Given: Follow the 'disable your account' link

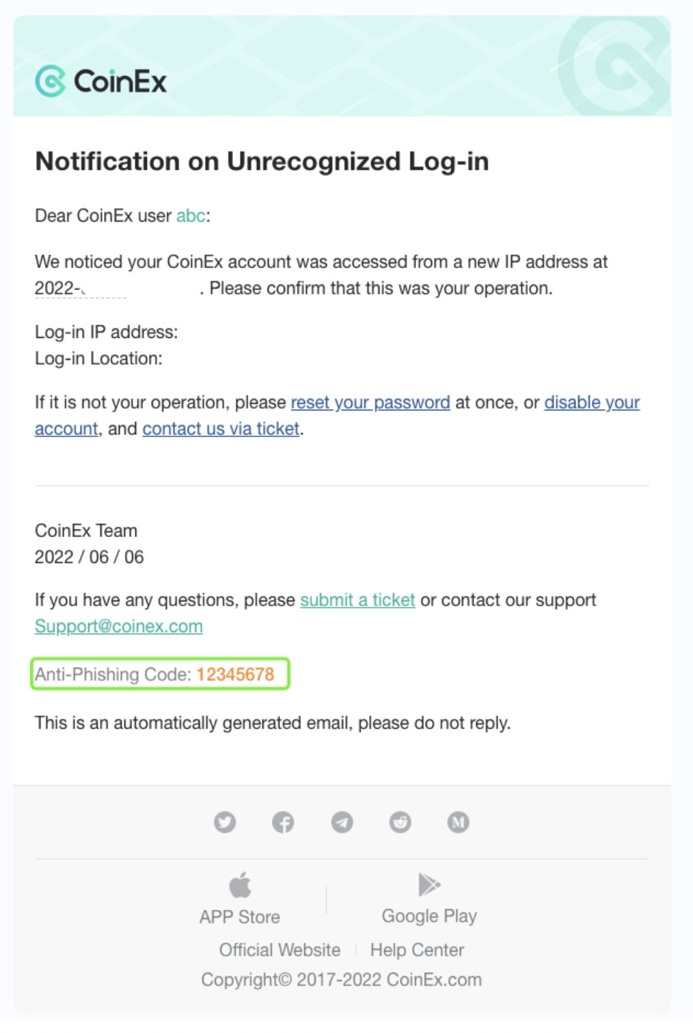Looking at the screenshot, I should tap(592, 402).
